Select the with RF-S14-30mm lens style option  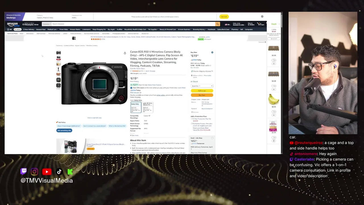pos(148,107)
